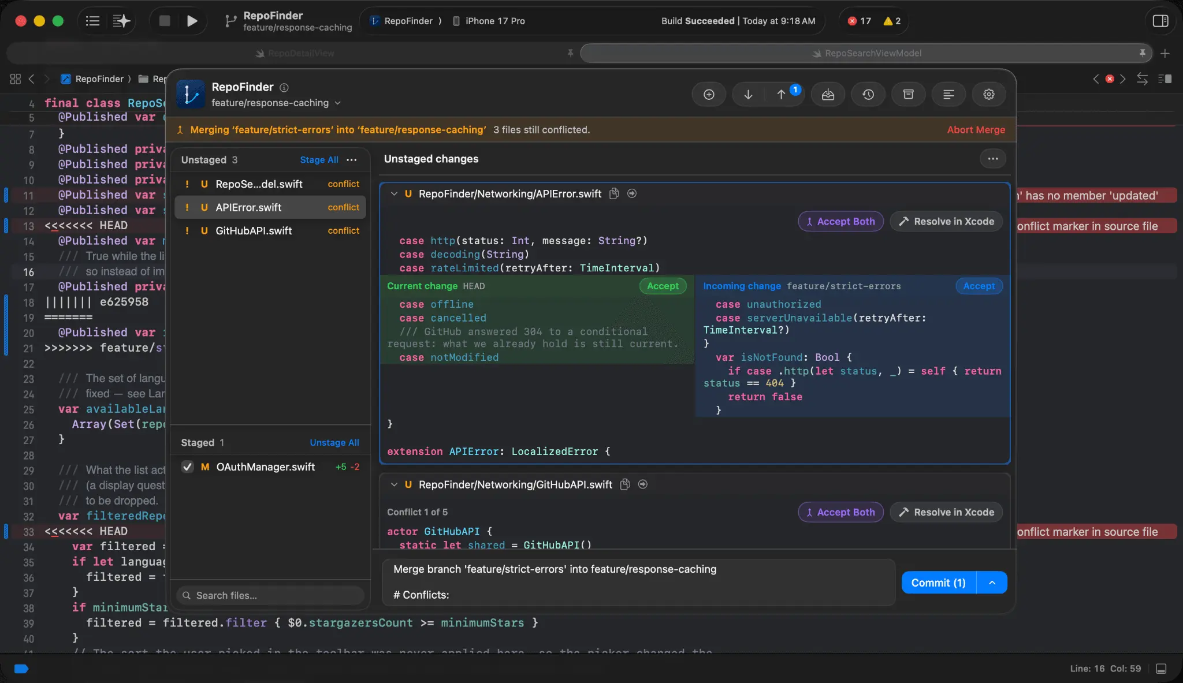
Task: Click the red errors count badge 17
Action: (860, 21)
